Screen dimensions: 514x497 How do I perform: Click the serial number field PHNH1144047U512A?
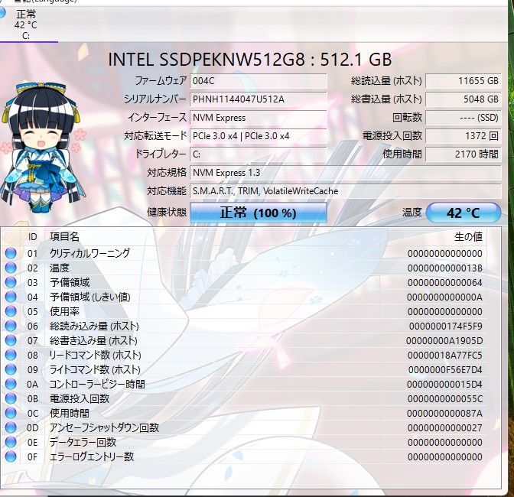(x=259, y=99)
